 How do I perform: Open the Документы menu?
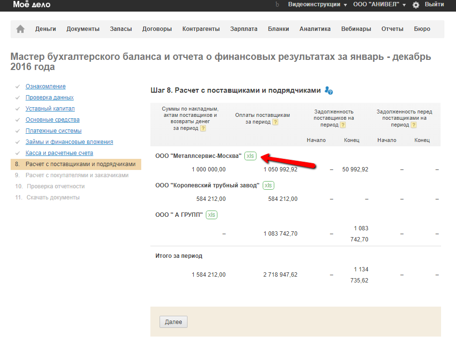pos(83,29)
